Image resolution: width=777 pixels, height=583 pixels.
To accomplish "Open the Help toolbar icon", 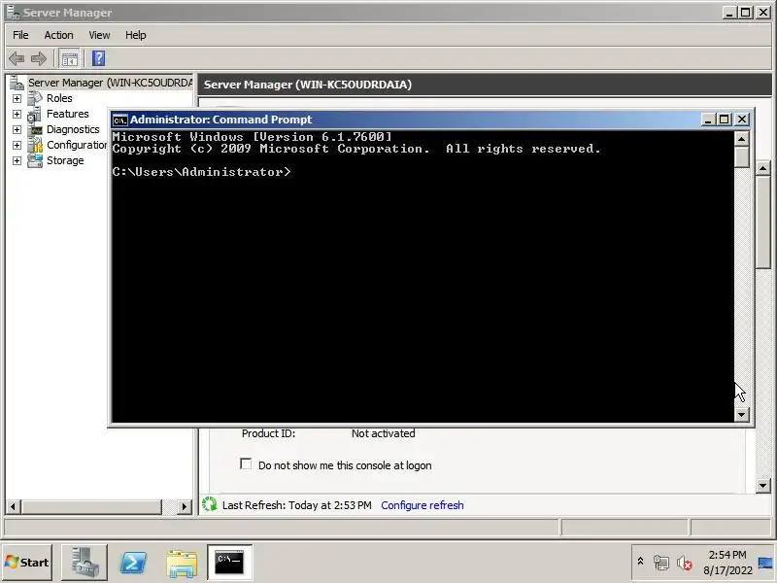I will [98, 58].
